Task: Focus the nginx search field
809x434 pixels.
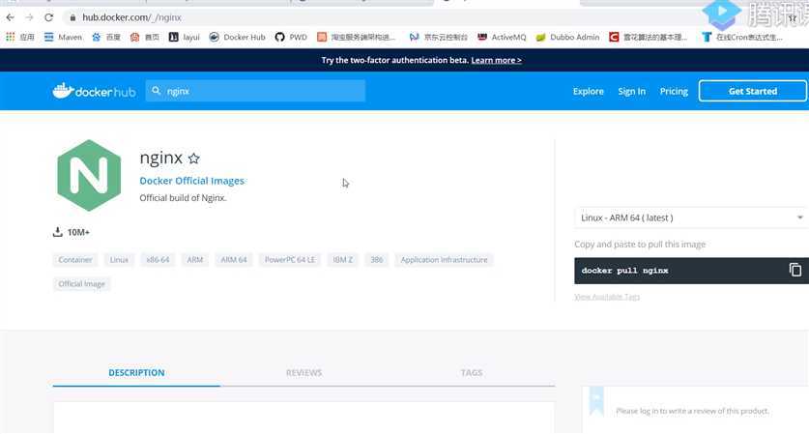Action: 255,91
